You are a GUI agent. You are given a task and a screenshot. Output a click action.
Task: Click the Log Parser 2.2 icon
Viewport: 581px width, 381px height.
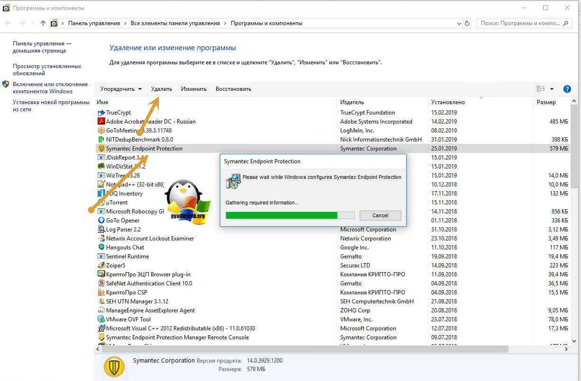coord(101,230)
